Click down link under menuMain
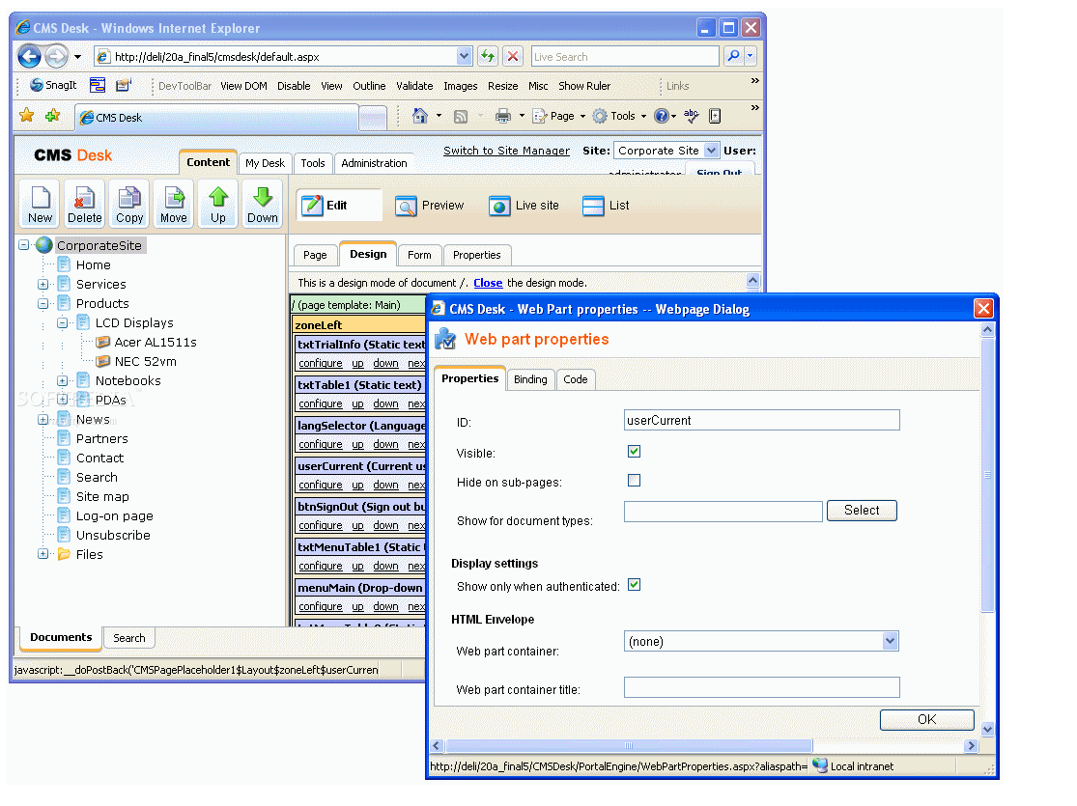 385,606
